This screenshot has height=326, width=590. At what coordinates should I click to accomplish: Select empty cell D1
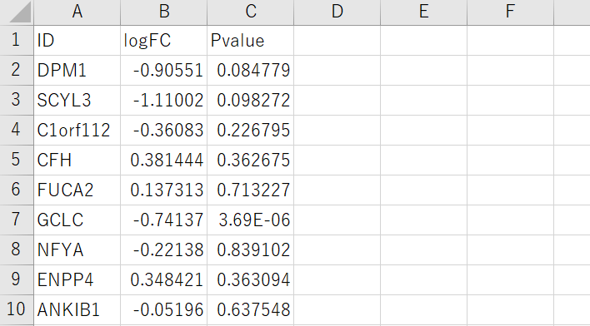(337, 41)
